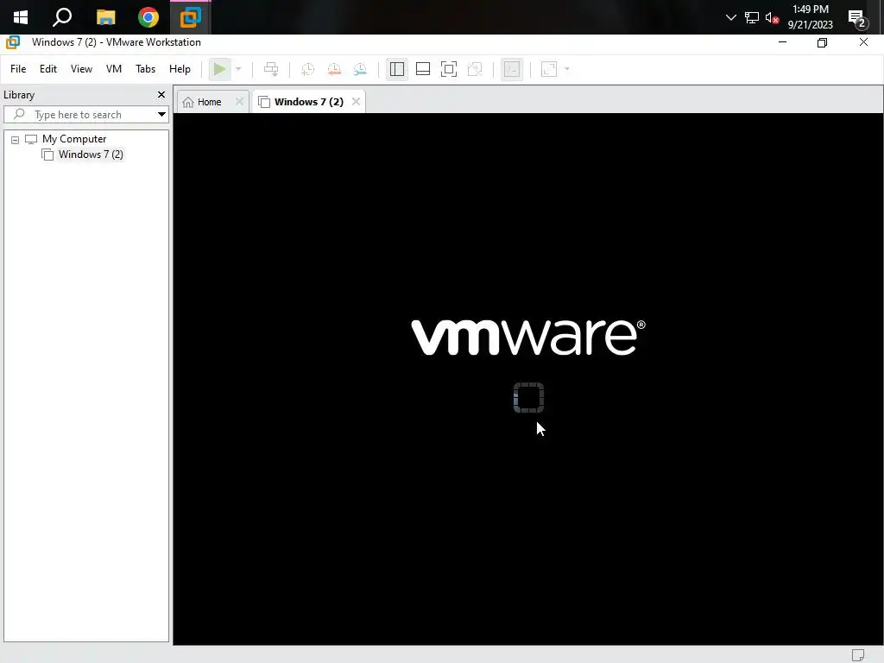
Task: Click the stretch guest display icon
Action: [x=549, y=69]
